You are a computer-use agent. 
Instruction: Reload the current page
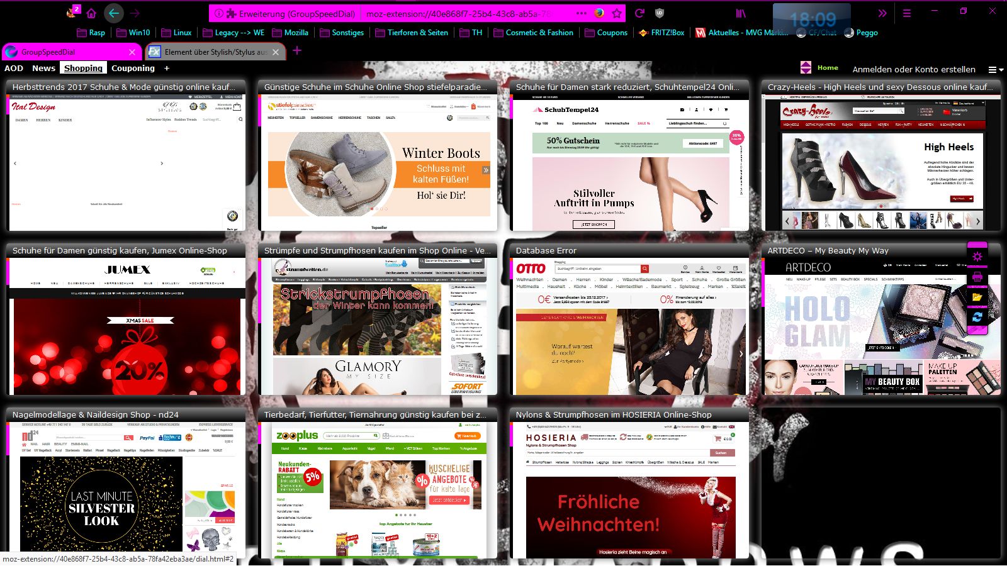pyautogui.click(x=639, y=13)
